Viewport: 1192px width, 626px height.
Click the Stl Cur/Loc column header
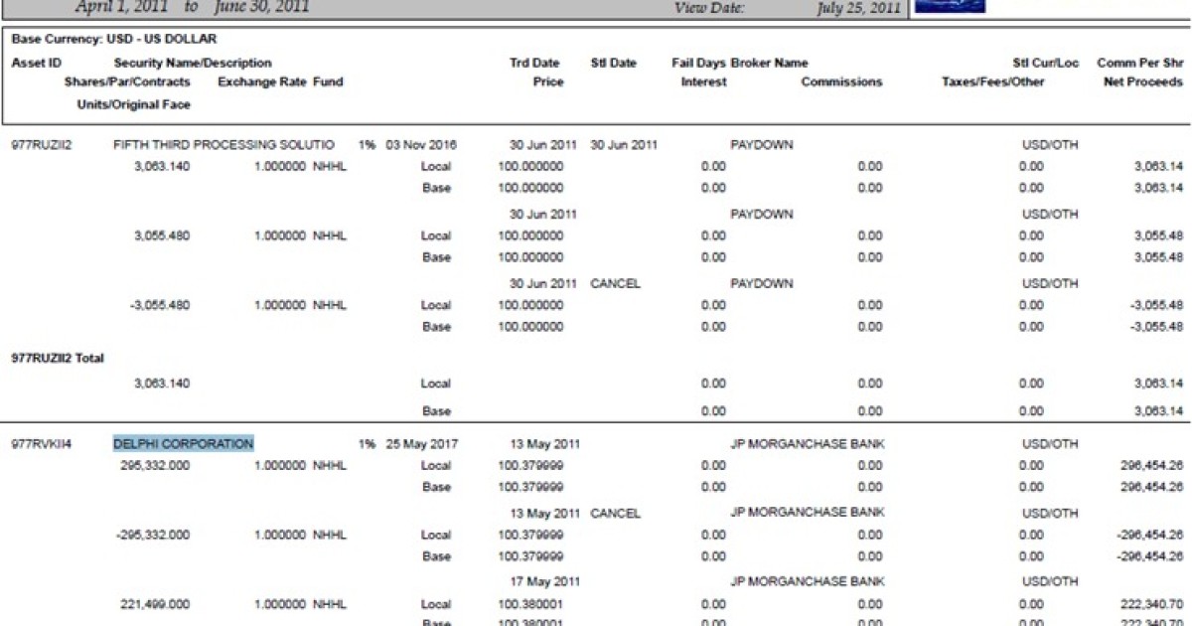1046,63
